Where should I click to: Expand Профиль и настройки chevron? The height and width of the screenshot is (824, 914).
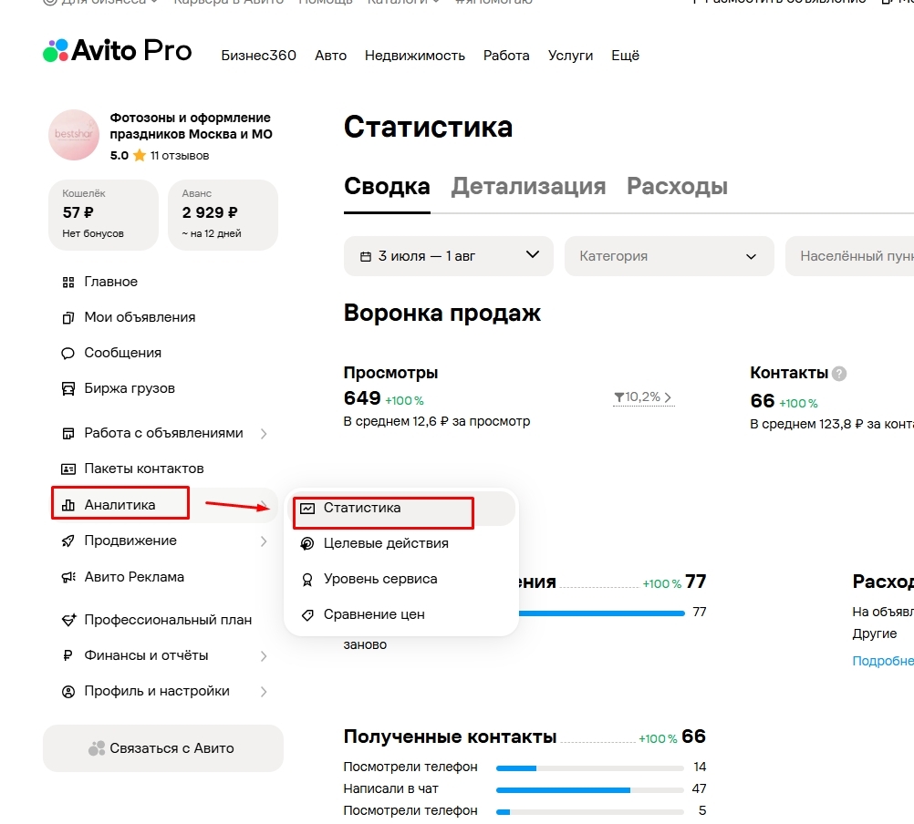click(x=264, y=692)
